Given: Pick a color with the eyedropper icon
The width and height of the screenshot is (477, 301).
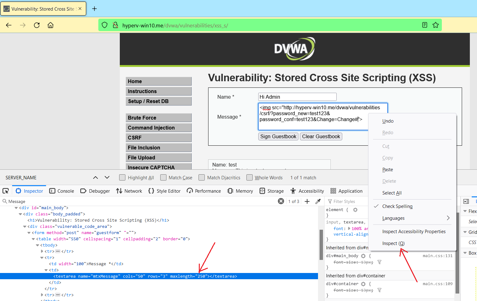Looking at the screenshot, I should [x=318, y=201].
